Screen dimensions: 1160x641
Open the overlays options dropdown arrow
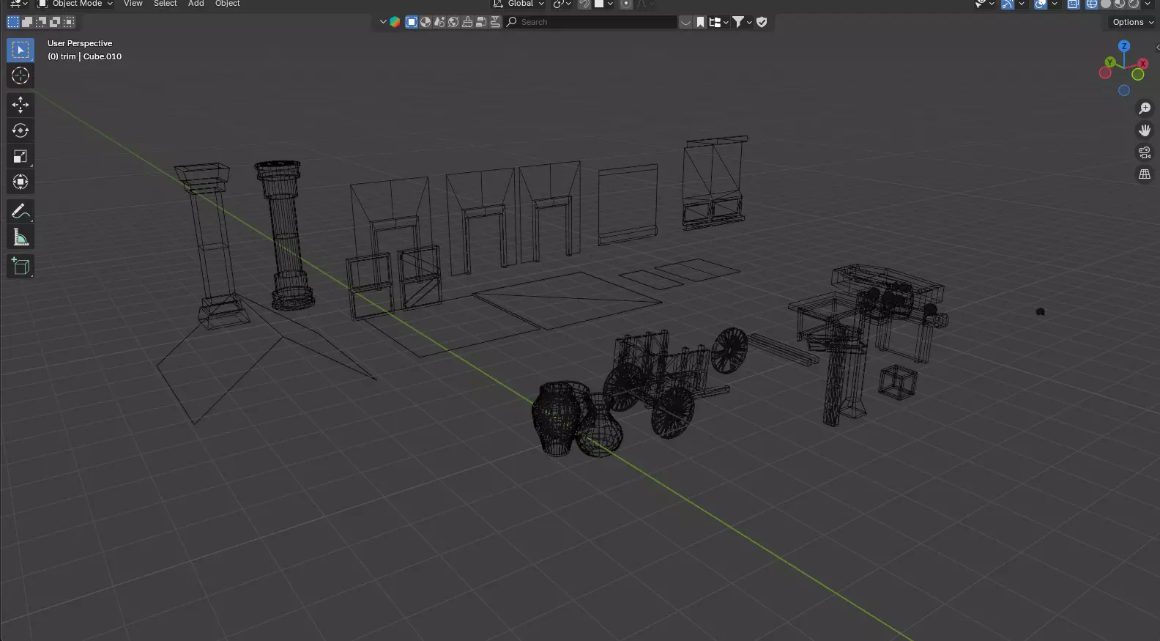pyautogui.click(x=1055, y=4)
